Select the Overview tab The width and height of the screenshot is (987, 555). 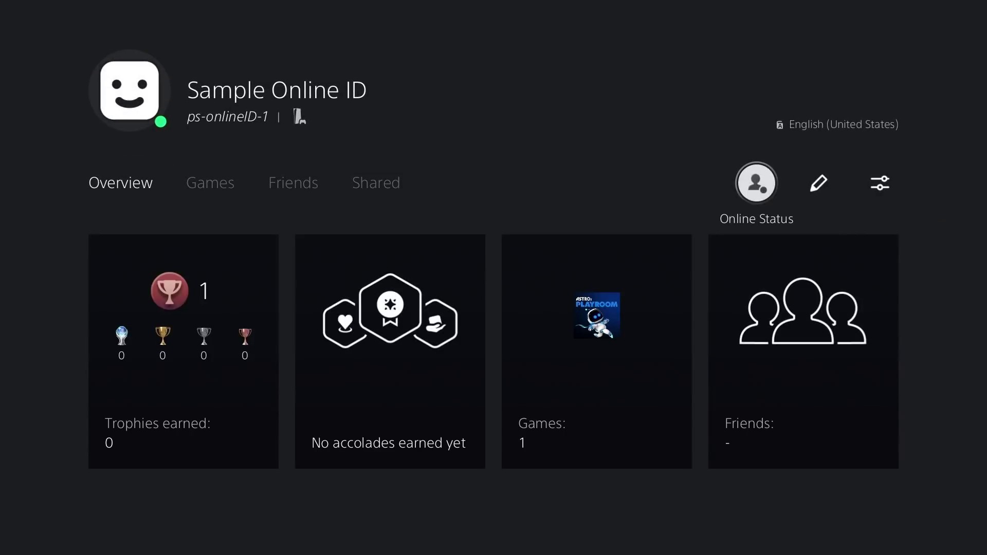click(120, 183)
